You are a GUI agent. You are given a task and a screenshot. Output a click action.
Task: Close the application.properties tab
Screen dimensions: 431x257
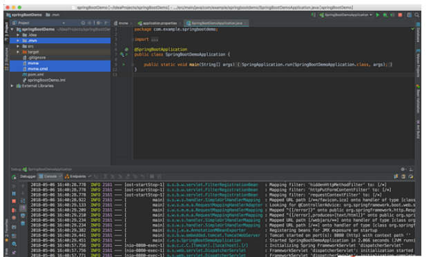tap(180, 23)
